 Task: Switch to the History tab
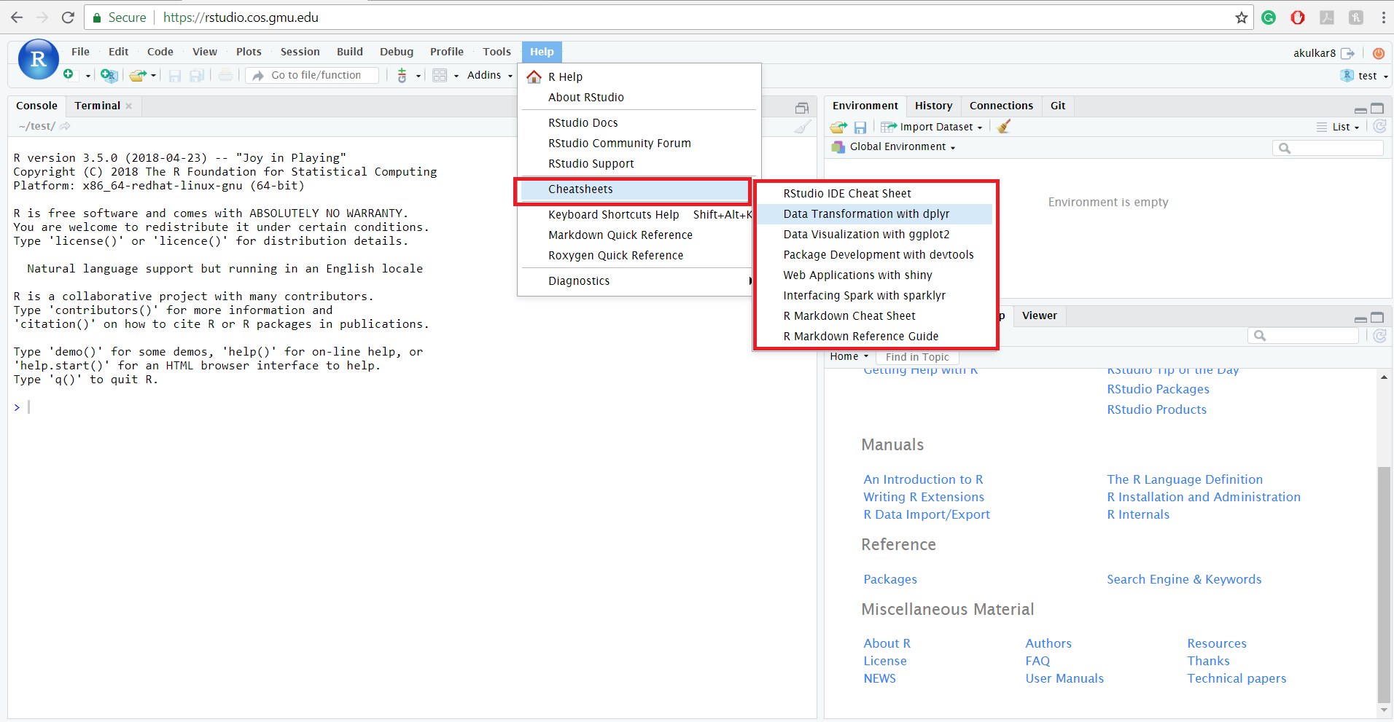coord(933,106)
